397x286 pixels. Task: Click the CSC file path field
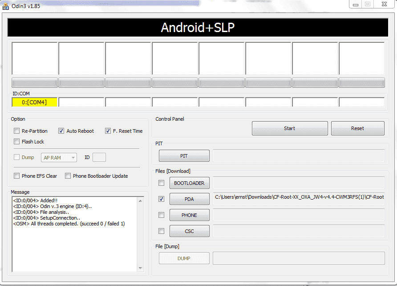[x=299, y=231]
